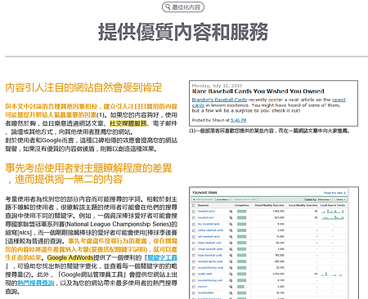This screenshot has height=299, width=368.
Task: Sort by the Competition column header
Action: click(241, 205)
